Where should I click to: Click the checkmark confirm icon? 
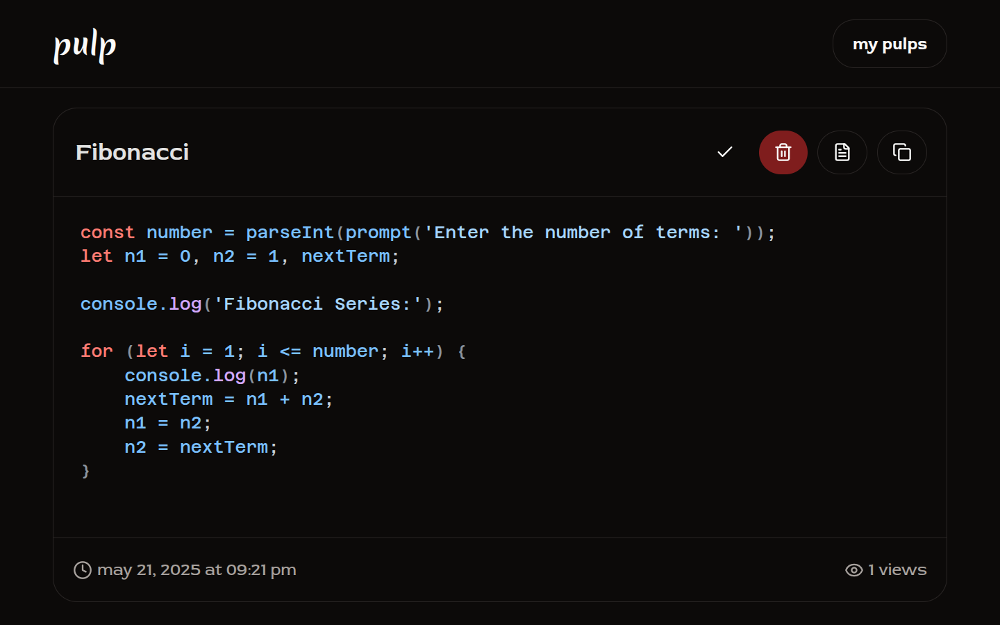pos(725,152)
